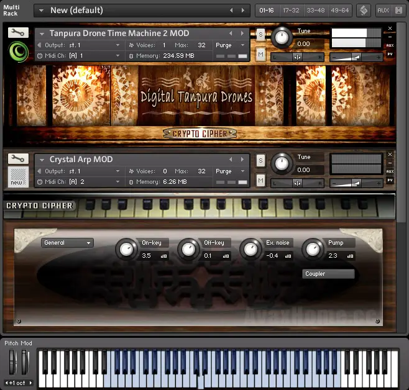Load previous instrument for Tanpura Drone
Viewport: 409px width, 390px height.
[x=231, y=34]
